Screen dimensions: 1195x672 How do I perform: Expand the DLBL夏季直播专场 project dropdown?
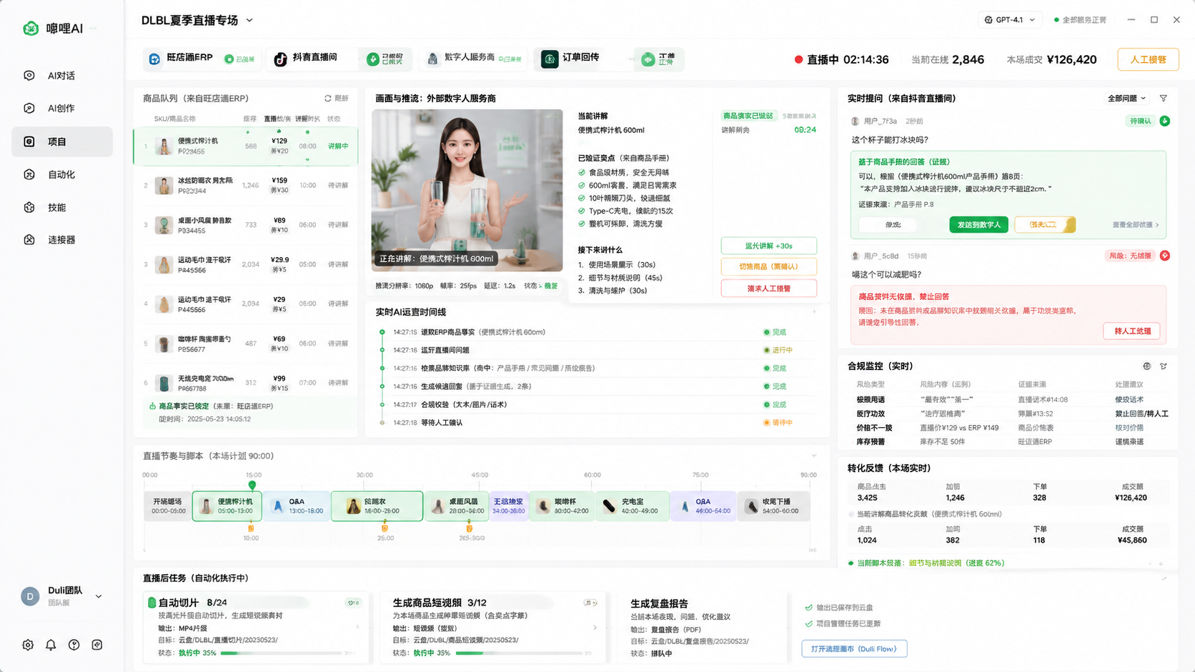249,21
